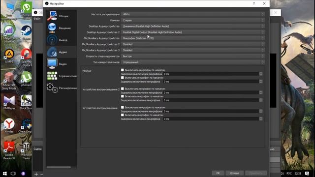This screenshot has width=315, height=177.
Task: Click the sidebar horizontal scrollbar
Action: click(x=59, y=167)
